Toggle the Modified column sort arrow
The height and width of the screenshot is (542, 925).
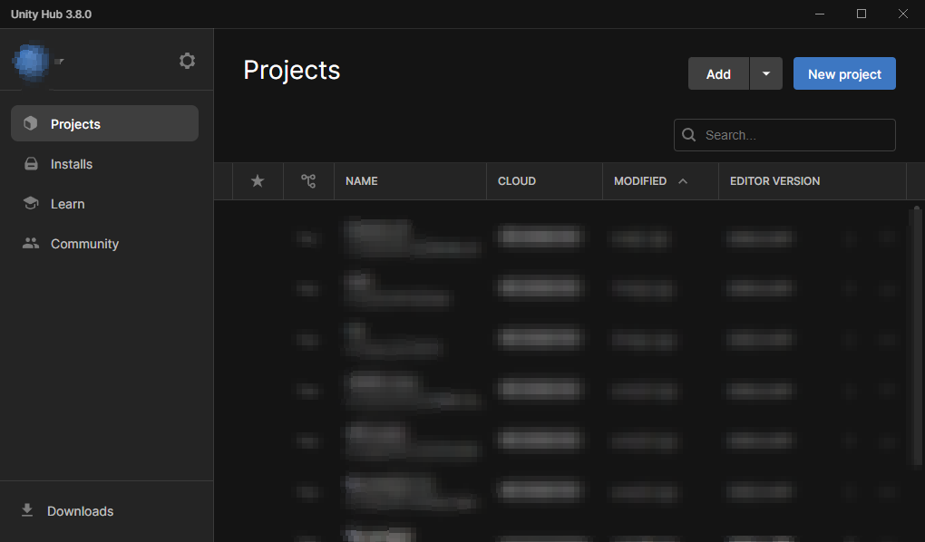[683, 181]
